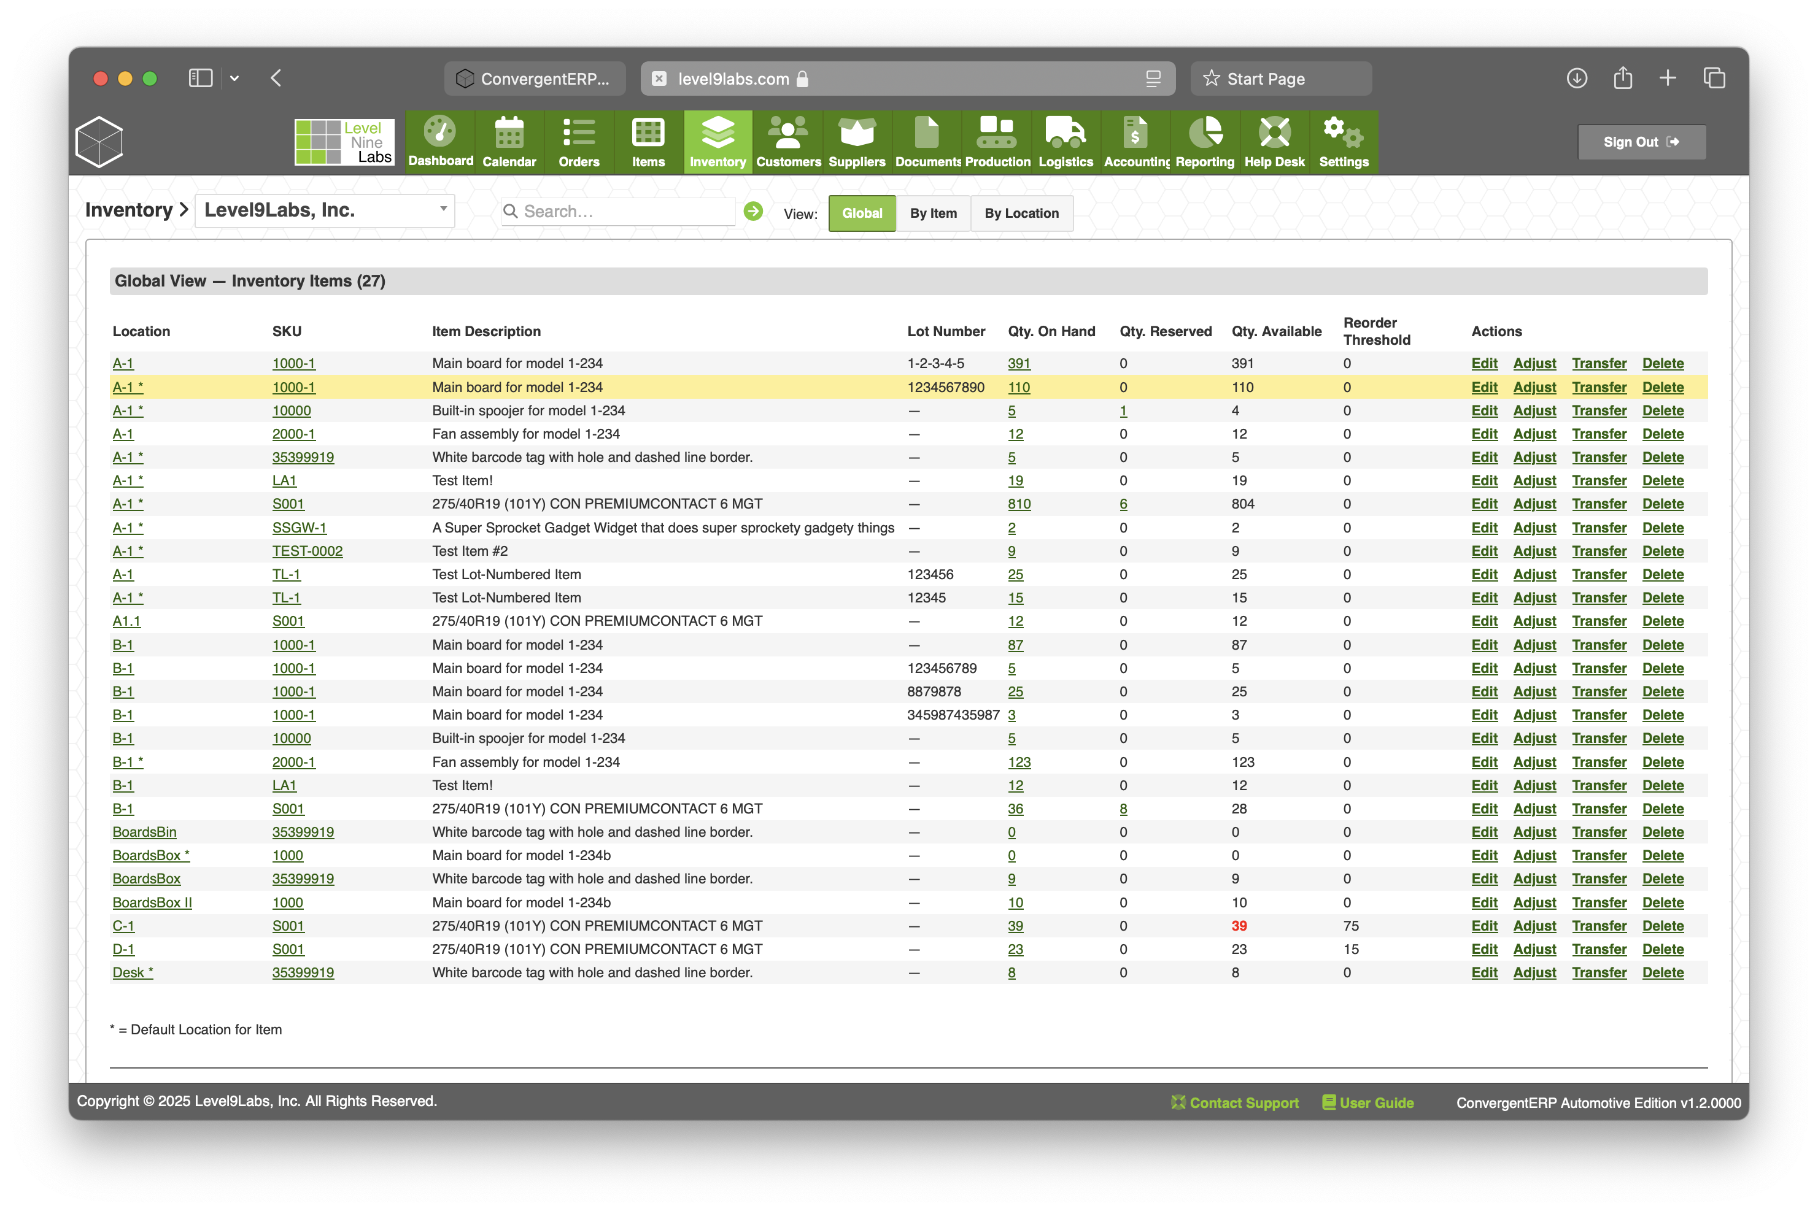Viewport: 1818px width, 1211px height.
Task: Open the Logistics module
Action: click(1066, 142)
